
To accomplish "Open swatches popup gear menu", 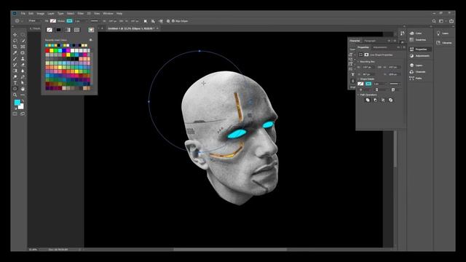I will click(x=90, y=40).
